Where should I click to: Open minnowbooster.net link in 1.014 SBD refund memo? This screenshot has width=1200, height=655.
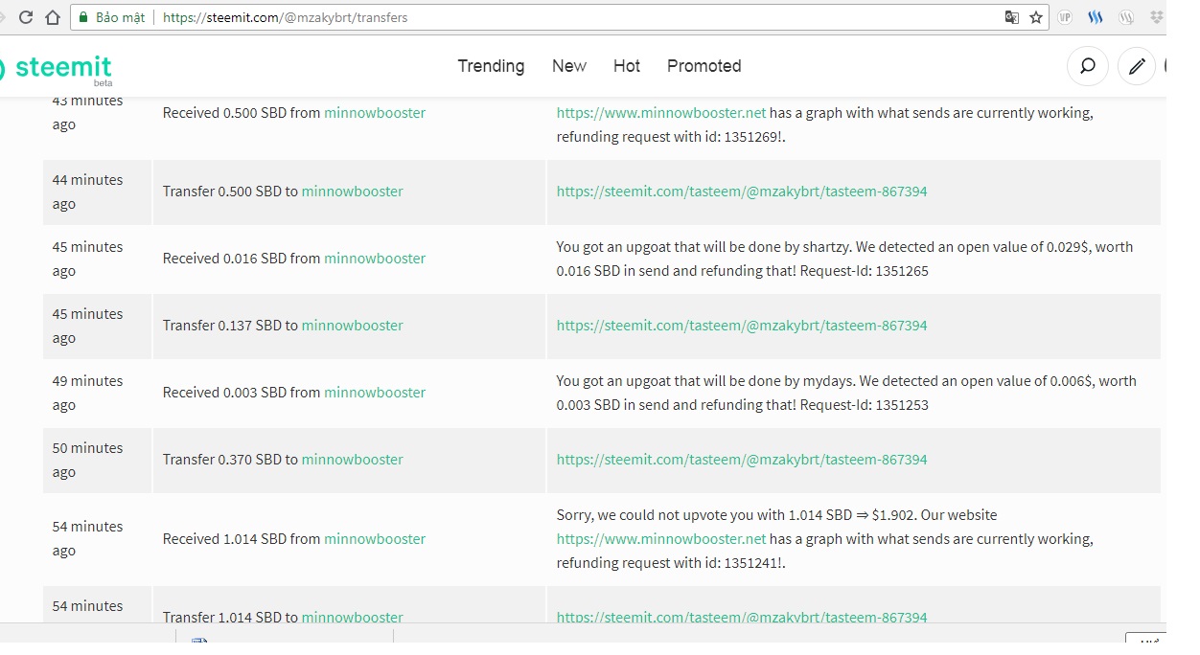tap(661, 539)
